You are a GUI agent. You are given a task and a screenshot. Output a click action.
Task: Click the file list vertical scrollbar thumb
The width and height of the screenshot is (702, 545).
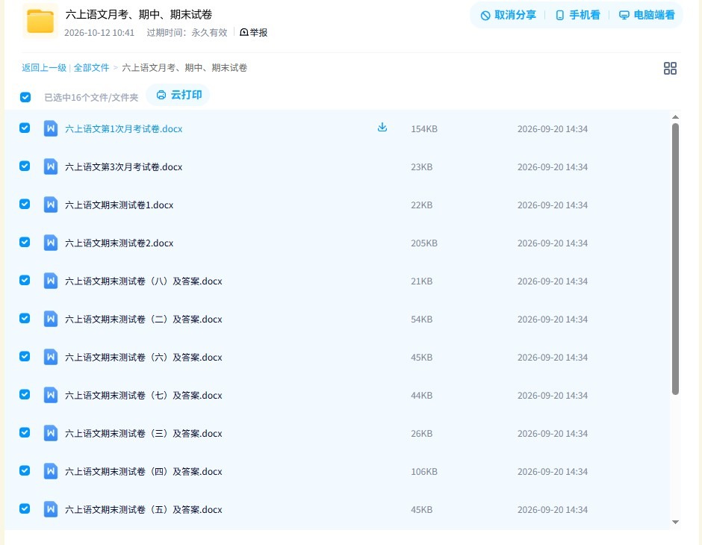click(x=675, y=259)
